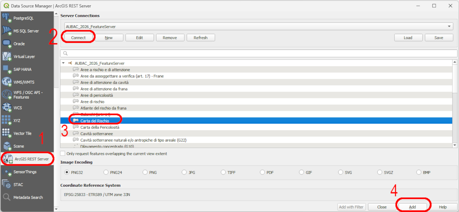
Task: Click the Connect button
Action: pyautogui.click(x=78, y=38)
